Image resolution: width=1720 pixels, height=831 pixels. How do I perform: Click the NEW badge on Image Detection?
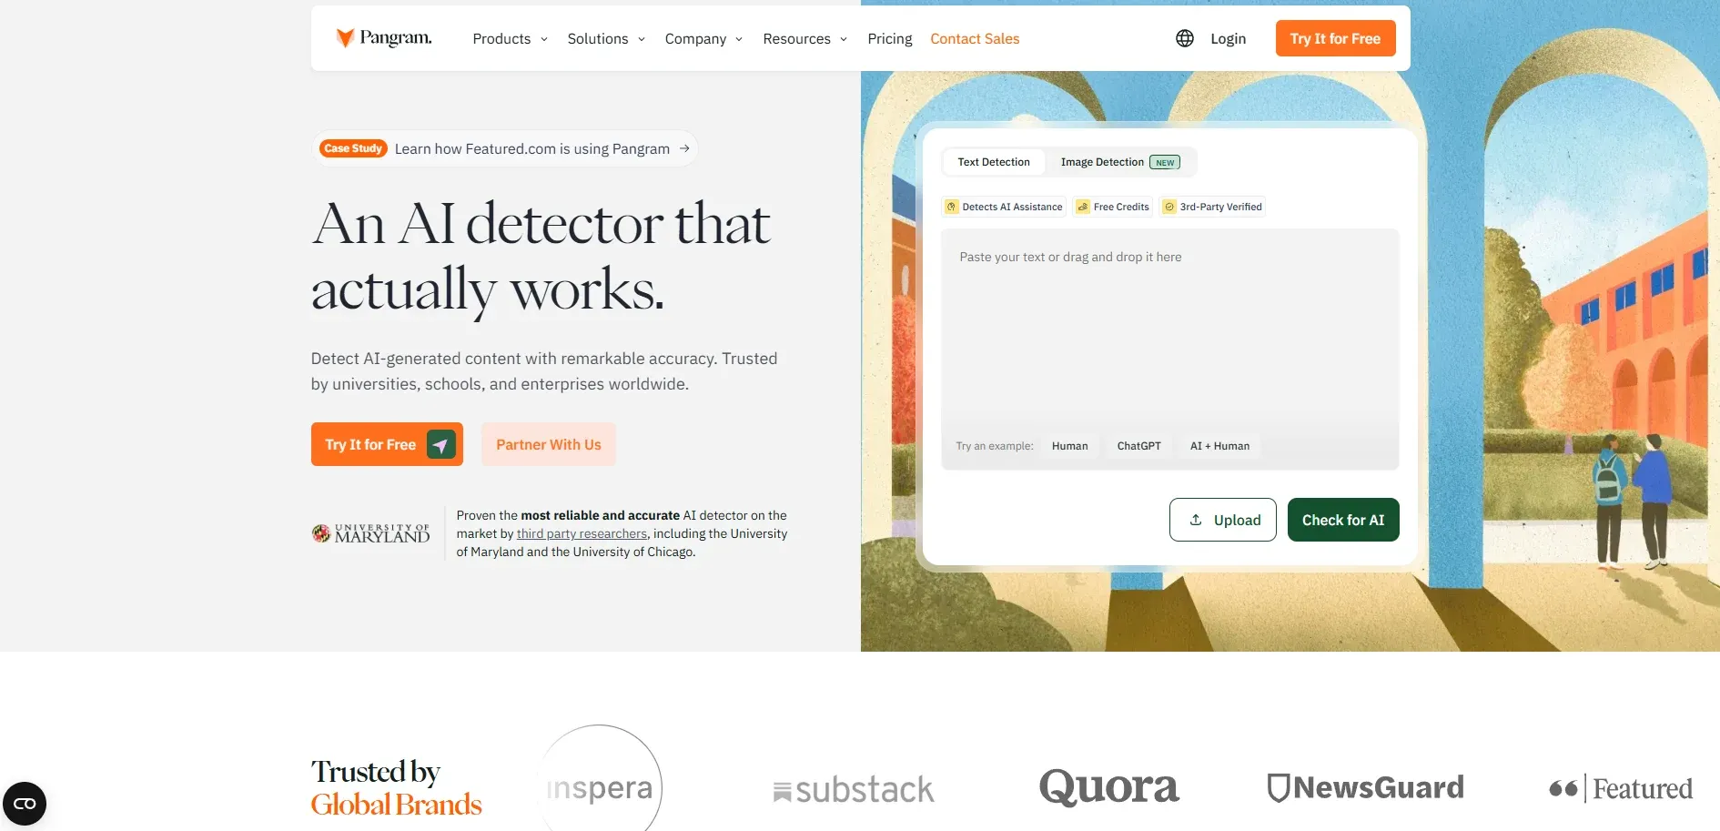point(1165,162)
